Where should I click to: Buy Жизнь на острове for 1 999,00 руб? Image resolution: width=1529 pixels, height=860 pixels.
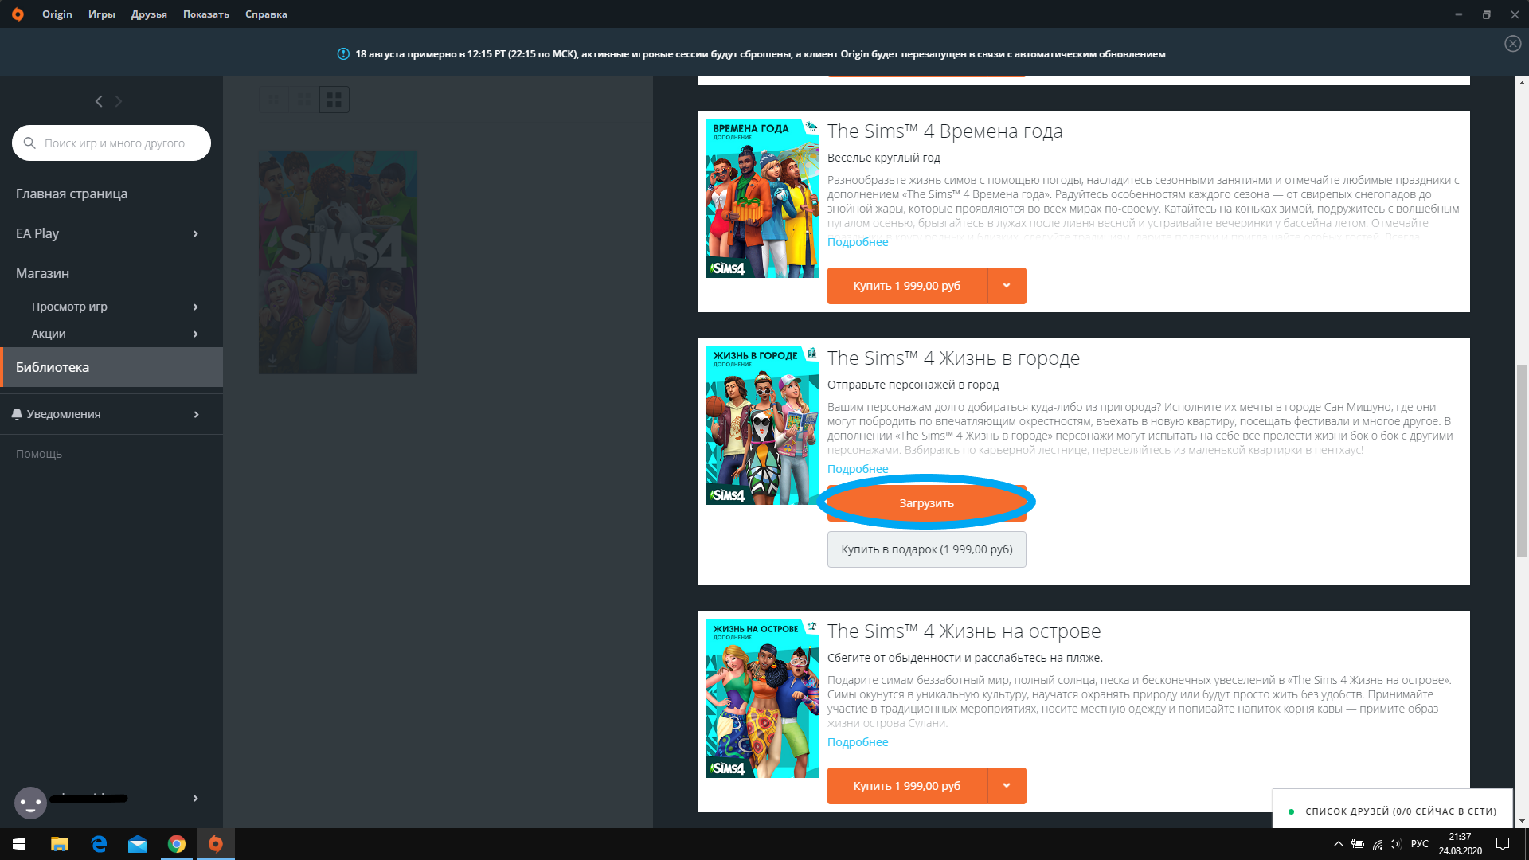(x=907, y=786)
